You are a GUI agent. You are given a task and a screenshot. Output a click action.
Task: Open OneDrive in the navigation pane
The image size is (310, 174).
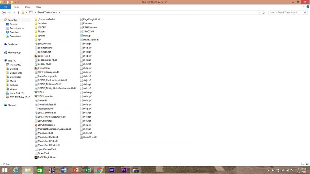(x=12, y=45)
